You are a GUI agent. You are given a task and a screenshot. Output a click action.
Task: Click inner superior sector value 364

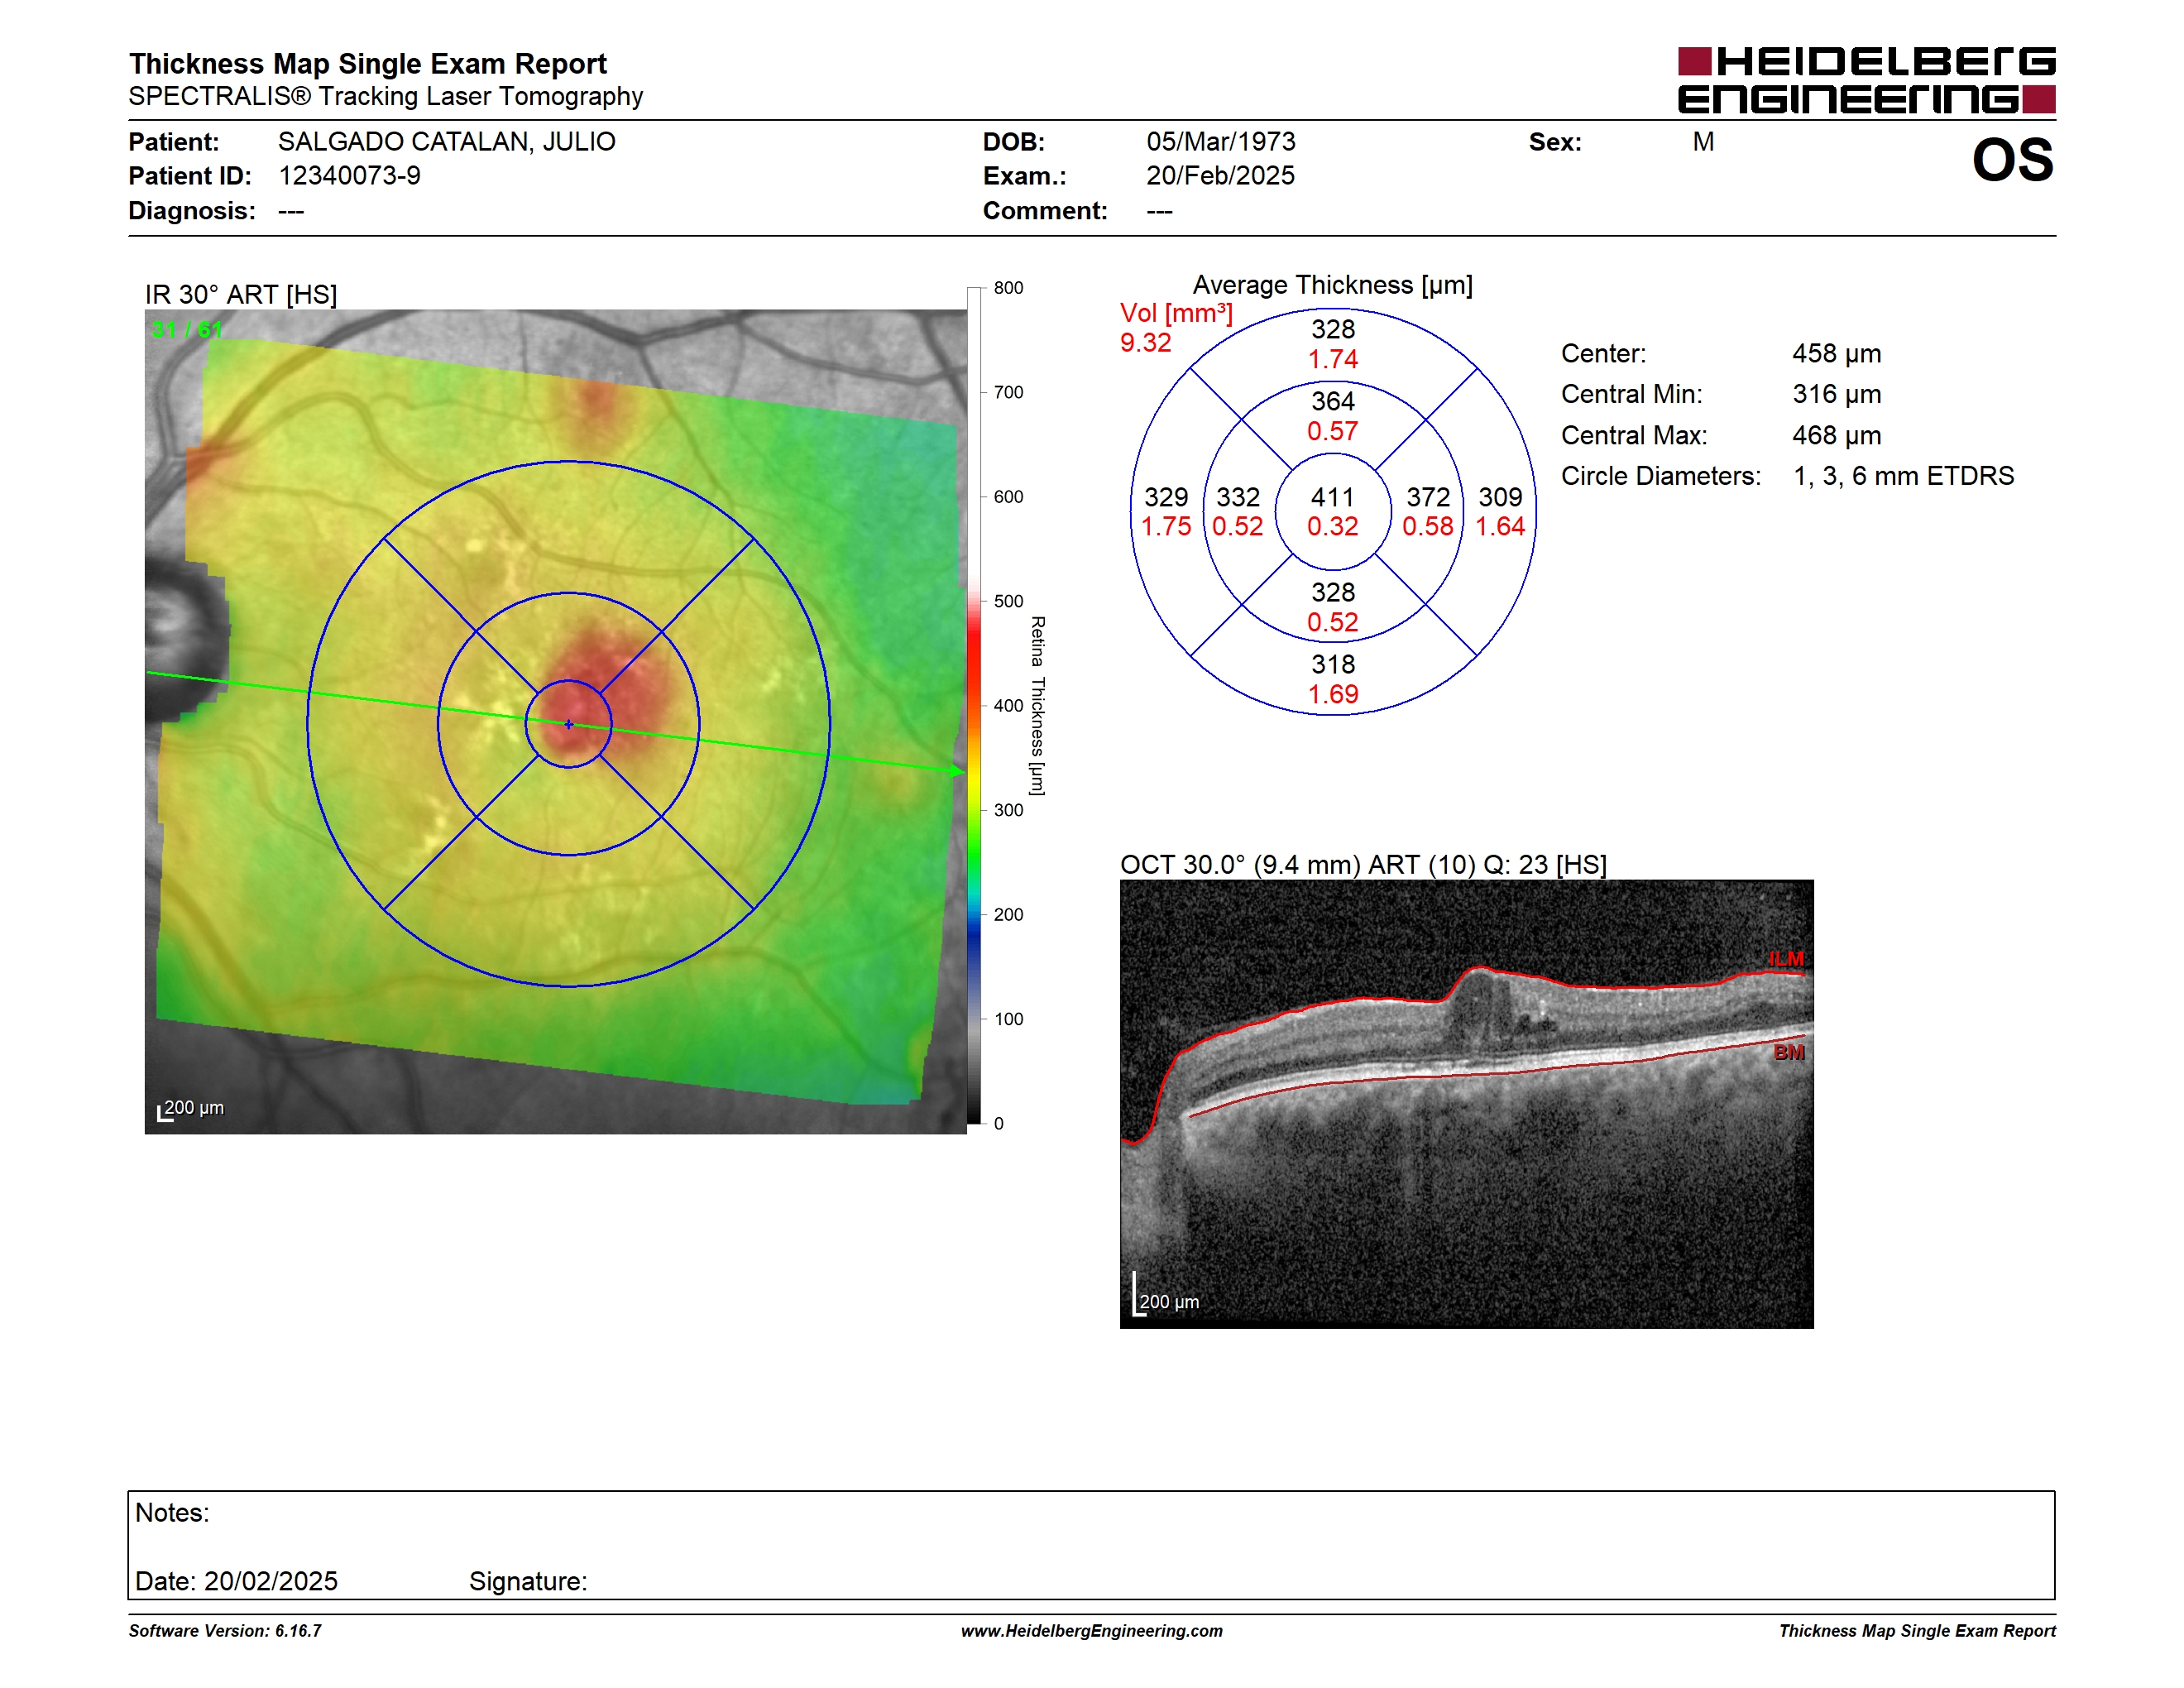[1332, 402]
